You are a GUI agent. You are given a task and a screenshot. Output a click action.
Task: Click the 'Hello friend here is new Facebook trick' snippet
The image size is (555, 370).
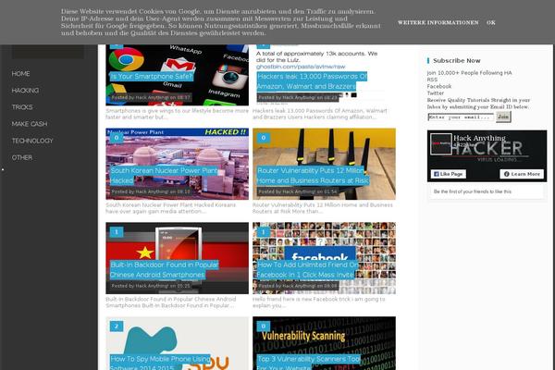[x=318, y=302]
